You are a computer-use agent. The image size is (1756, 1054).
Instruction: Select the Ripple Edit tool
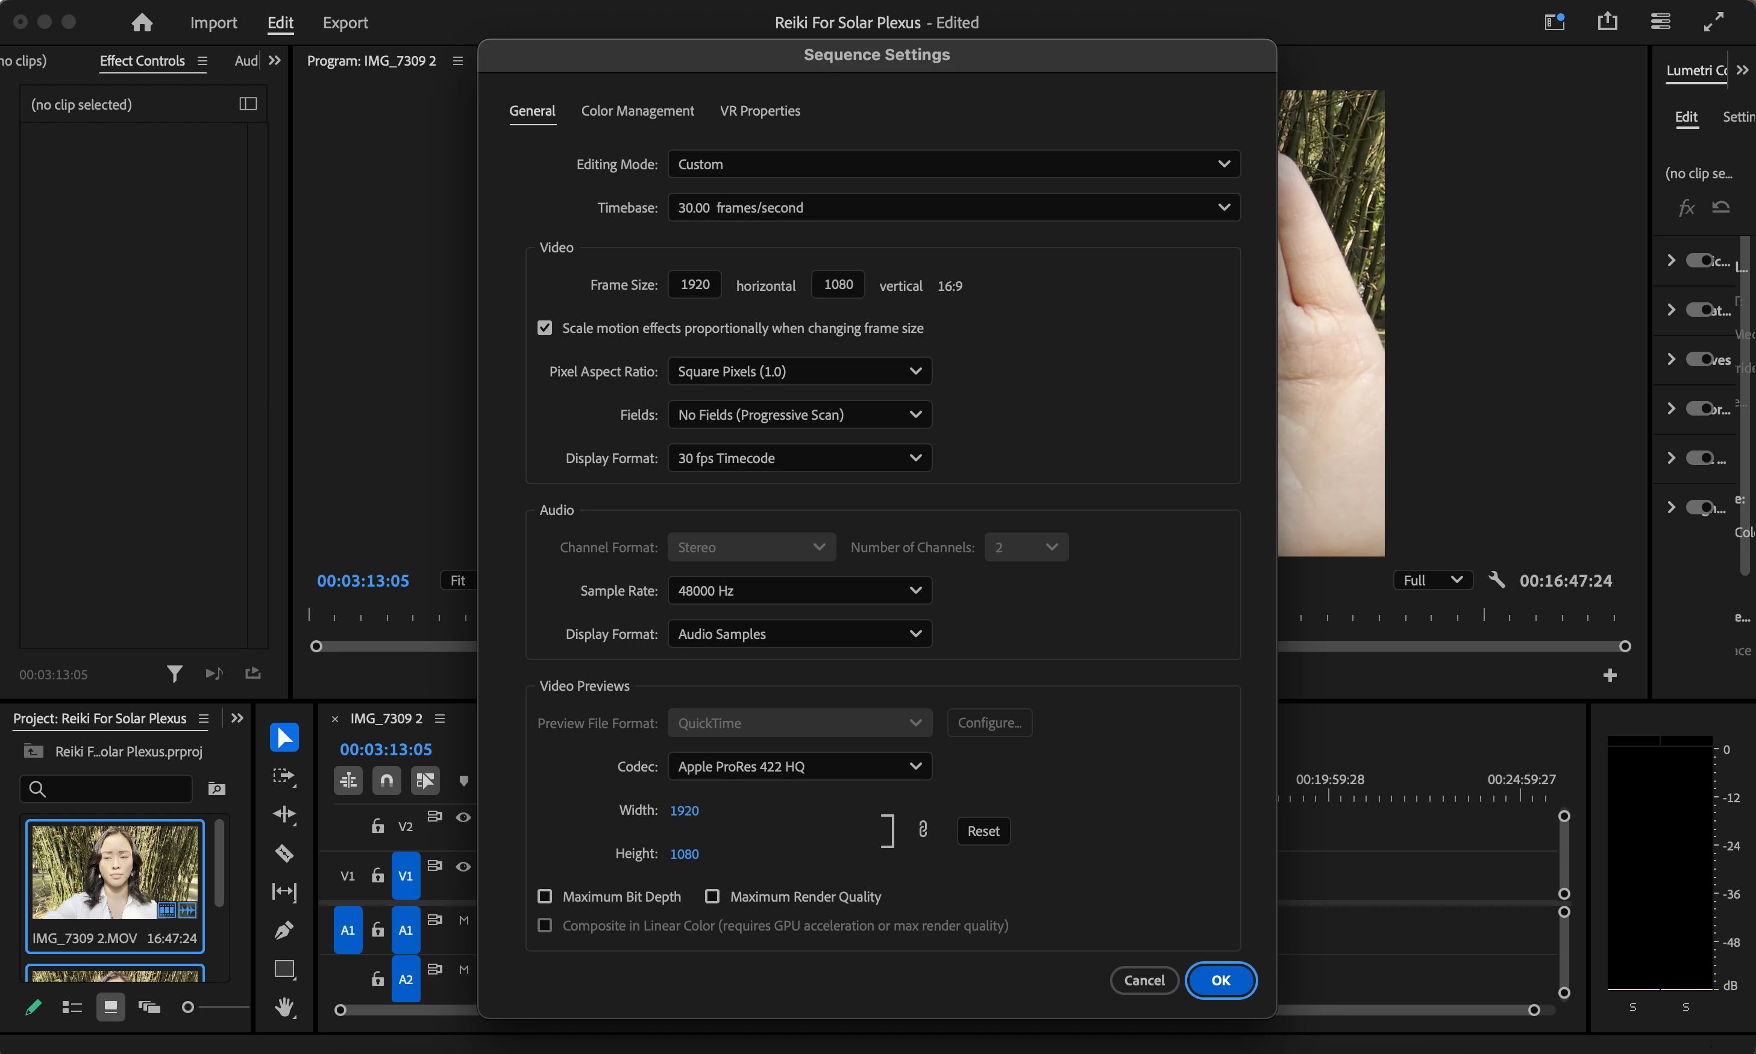point(284,814)
